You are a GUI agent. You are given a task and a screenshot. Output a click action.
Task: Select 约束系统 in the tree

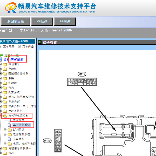(14, 92)
